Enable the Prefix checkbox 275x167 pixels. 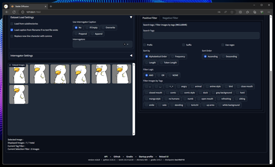(x=144, y=45)
